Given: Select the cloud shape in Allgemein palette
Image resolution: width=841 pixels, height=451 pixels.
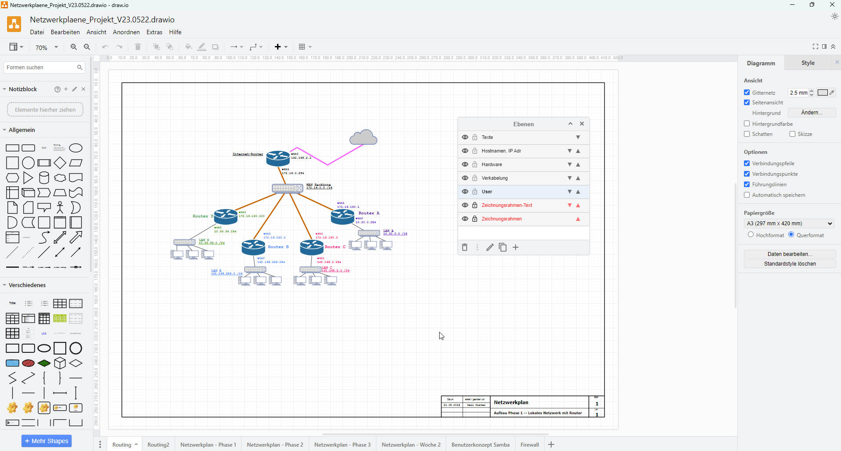Looking at the screenshot, I should click(x=60, y=178).
